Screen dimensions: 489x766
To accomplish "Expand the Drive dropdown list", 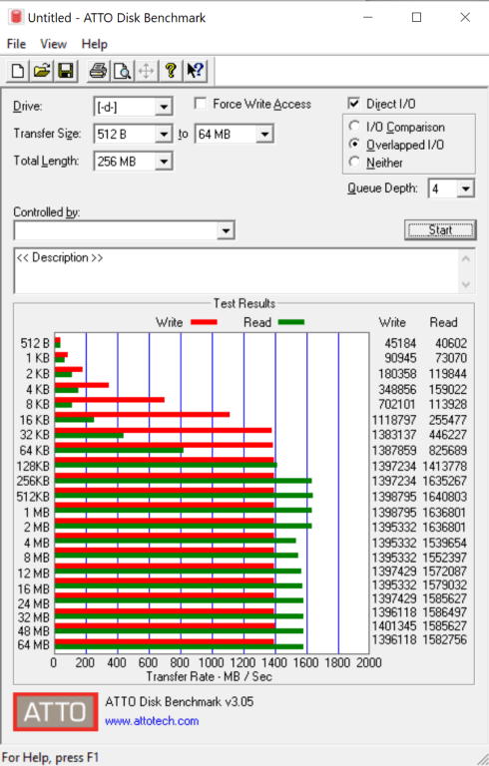I will click(164, 107).
